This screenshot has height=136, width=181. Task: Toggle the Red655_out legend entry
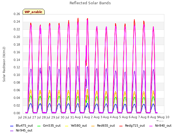tap(103, 126)
